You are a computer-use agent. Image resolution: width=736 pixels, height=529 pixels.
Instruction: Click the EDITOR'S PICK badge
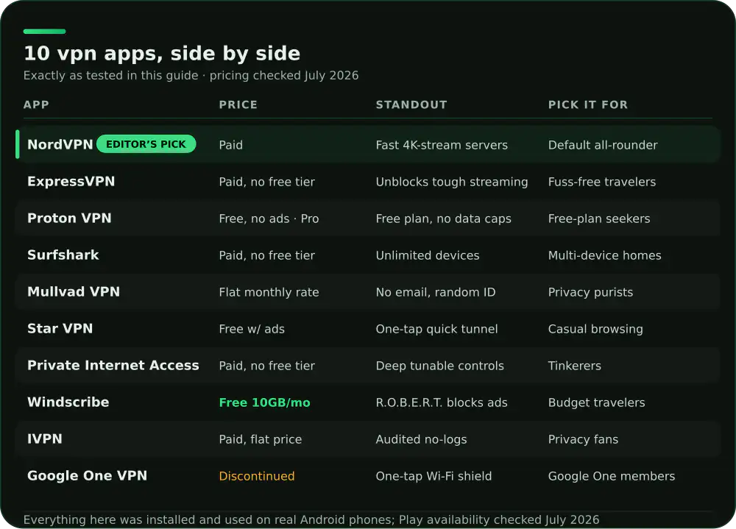[x=146, y=144]
